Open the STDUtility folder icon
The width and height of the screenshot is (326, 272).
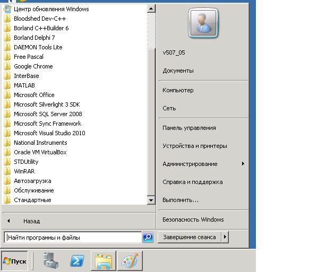coord(7,162)
